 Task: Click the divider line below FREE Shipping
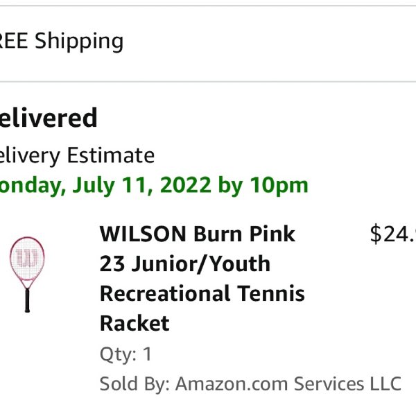click(x=208, y=82)
